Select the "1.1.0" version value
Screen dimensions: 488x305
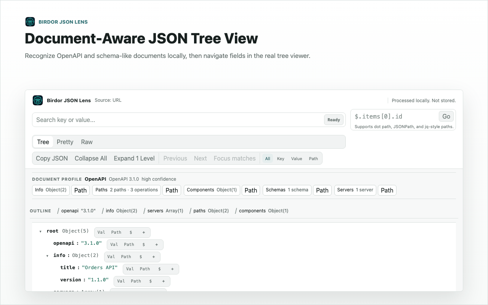pos(98,279)
